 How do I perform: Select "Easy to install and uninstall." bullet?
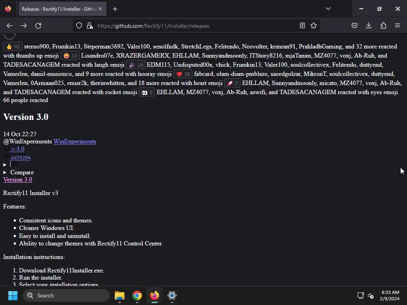[55, 236]
